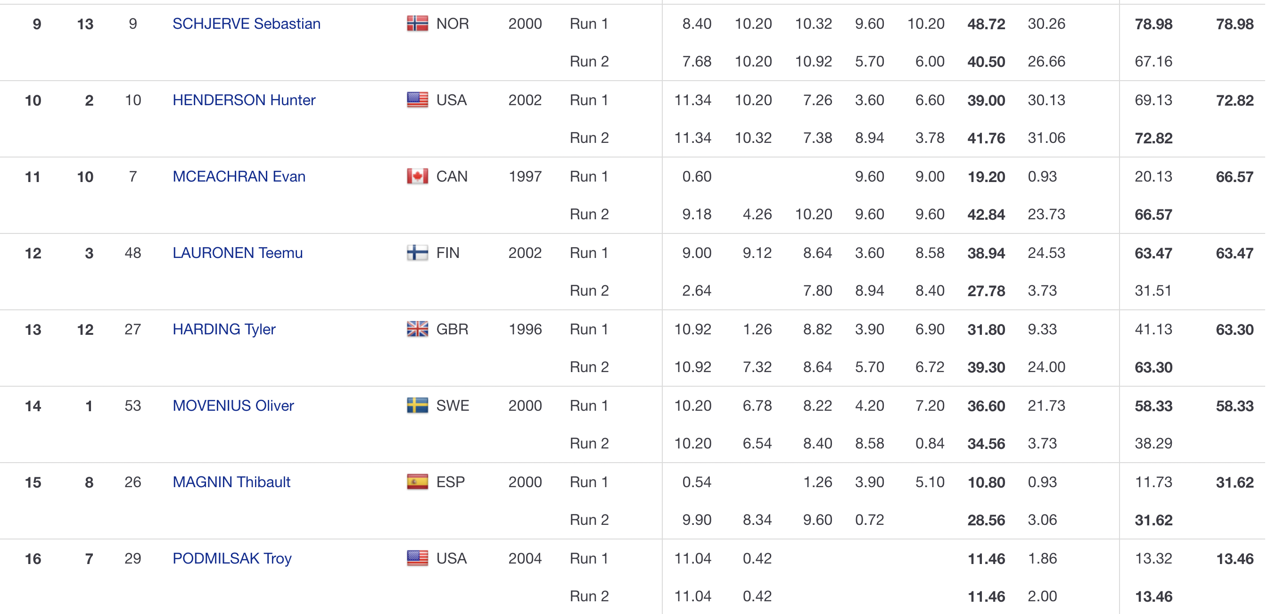Screen dimensions: 1268x614
Task: Open HARDING Tyler athlete profile
Action: (x=223, y=329)
